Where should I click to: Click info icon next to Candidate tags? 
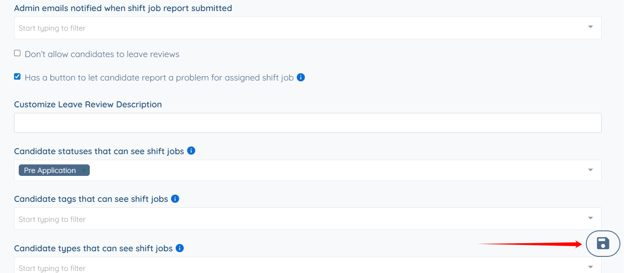point(175,198)
